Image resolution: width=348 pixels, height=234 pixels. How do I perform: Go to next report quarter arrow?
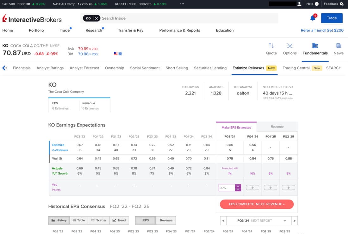[x=294, y=221]
